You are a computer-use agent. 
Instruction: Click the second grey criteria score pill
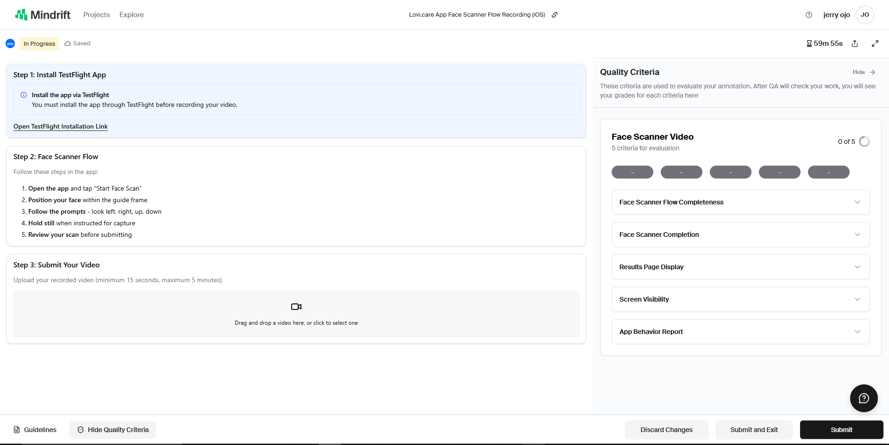pos(682,172)
